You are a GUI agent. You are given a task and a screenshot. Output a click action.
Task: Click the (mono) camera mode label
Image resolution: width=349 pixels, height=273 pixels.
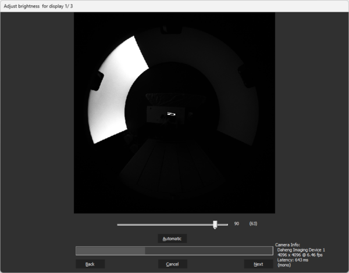[286, 265]
